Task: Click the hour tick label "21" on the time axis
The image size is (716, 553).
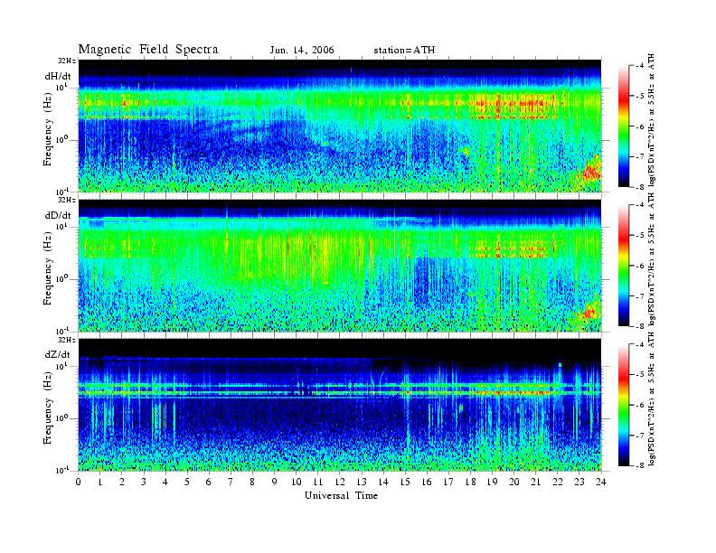Action: [x=536, y=482]
